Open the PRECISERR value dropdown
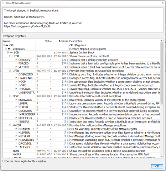Viewport: 166px width, 171px height. 51,118
